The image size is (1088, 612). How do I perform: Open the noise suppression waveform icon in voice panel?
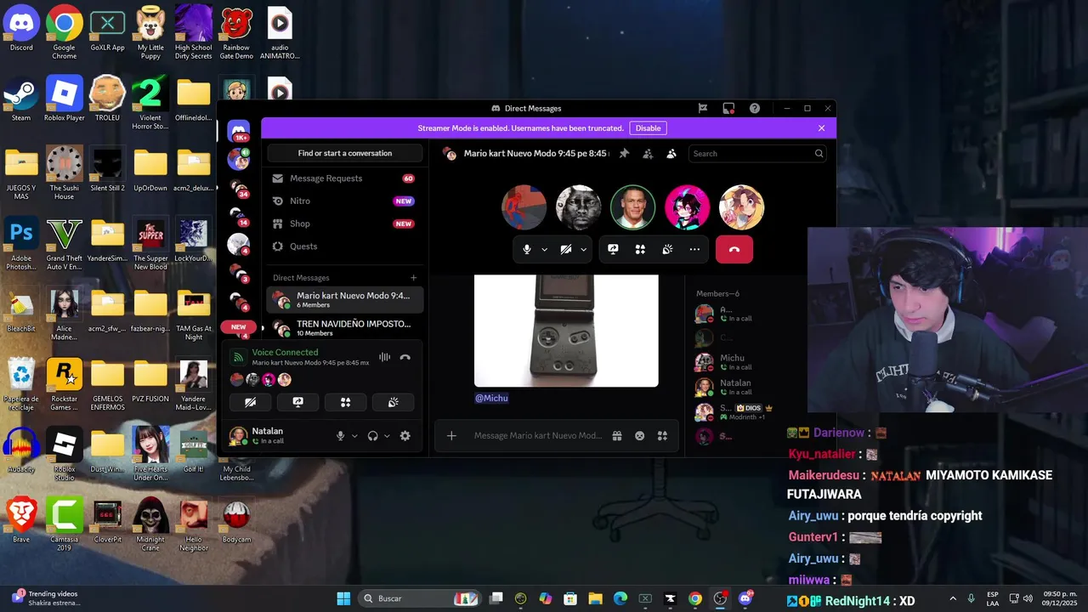(384, 357)
